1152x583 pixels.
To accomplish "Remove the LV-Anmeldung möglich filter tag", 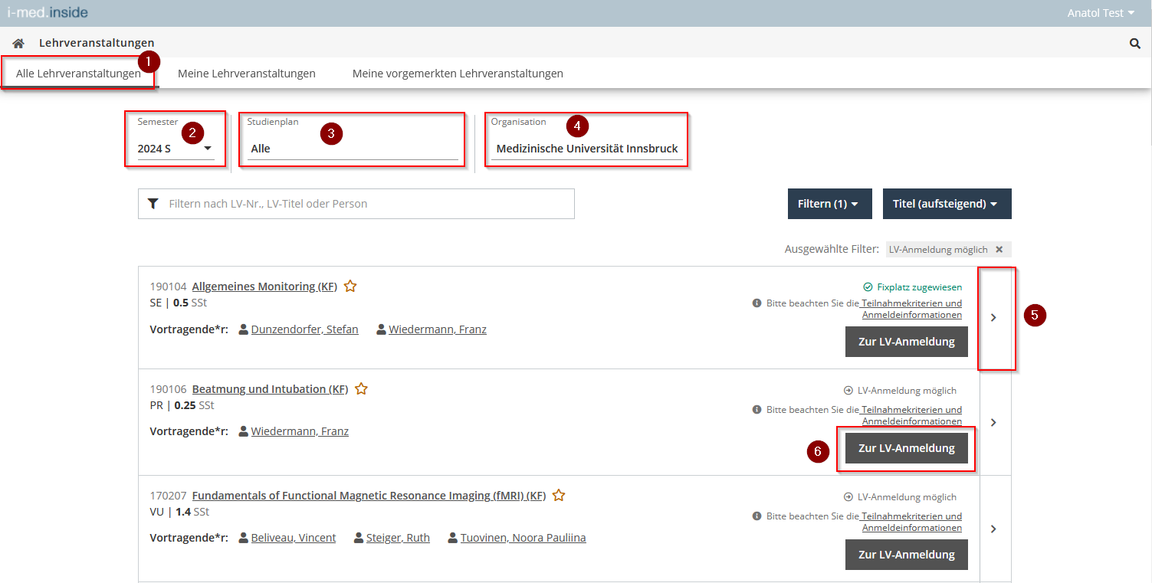I will click(x=999, y=250).
